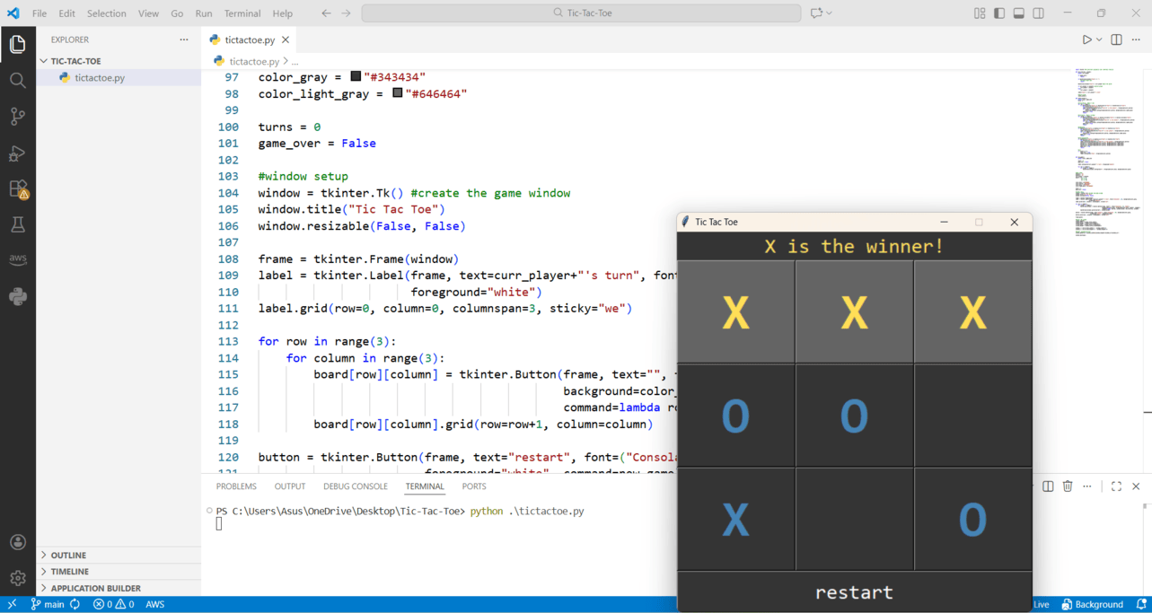Click the Manage gear icon

pos(17,578)
